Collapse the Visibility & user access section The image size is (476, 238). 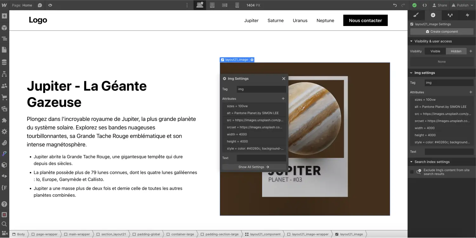coord(412,41)
